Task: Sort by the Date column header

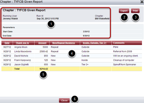Action: (x=7, y=43)
